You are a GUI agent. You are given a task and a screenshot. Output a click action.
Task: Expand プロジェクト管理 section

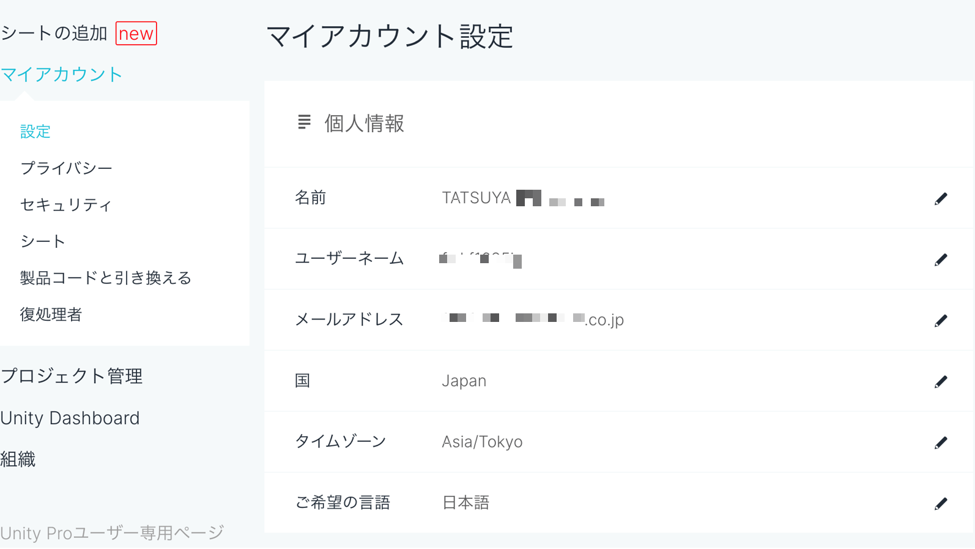click(72, 376)
